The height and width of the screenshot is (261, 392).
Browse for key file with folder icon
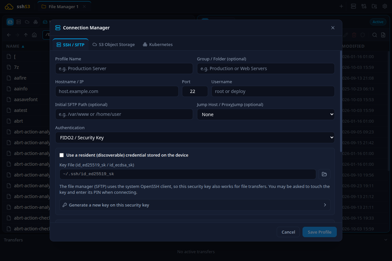324,174
